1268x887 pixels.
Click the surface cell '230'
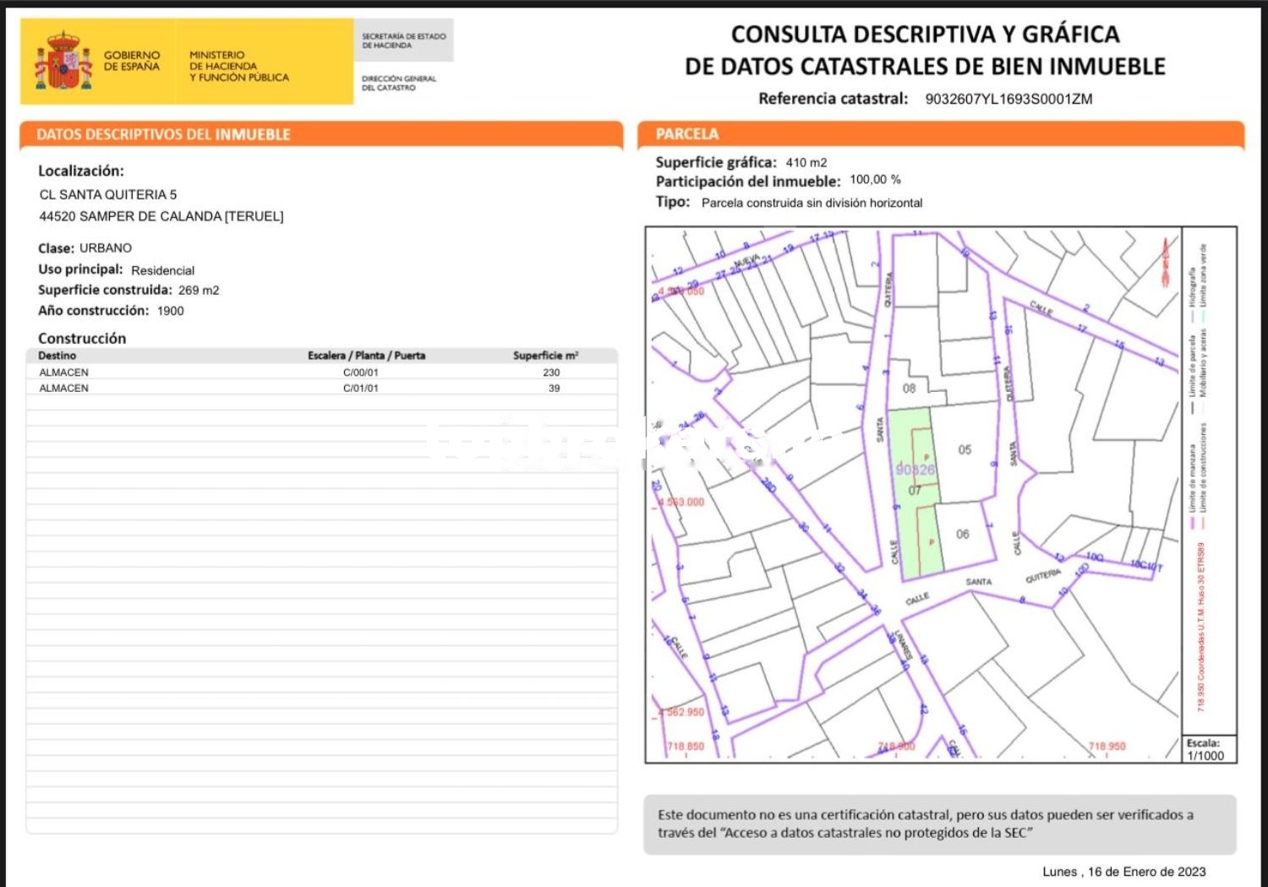tap(551, 373)
